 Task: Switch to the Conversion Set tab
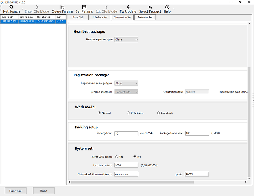(122, 17)
